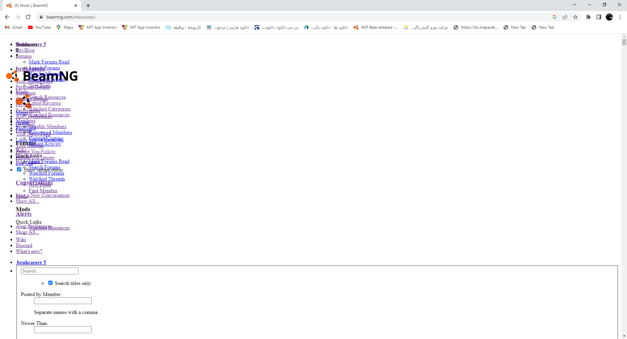Open the Find Member link

click(43, 191)
